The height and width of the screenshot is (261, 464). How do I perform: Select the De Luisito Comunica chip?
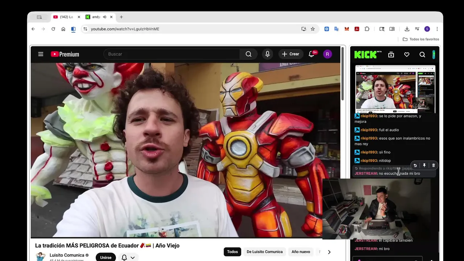265,252
